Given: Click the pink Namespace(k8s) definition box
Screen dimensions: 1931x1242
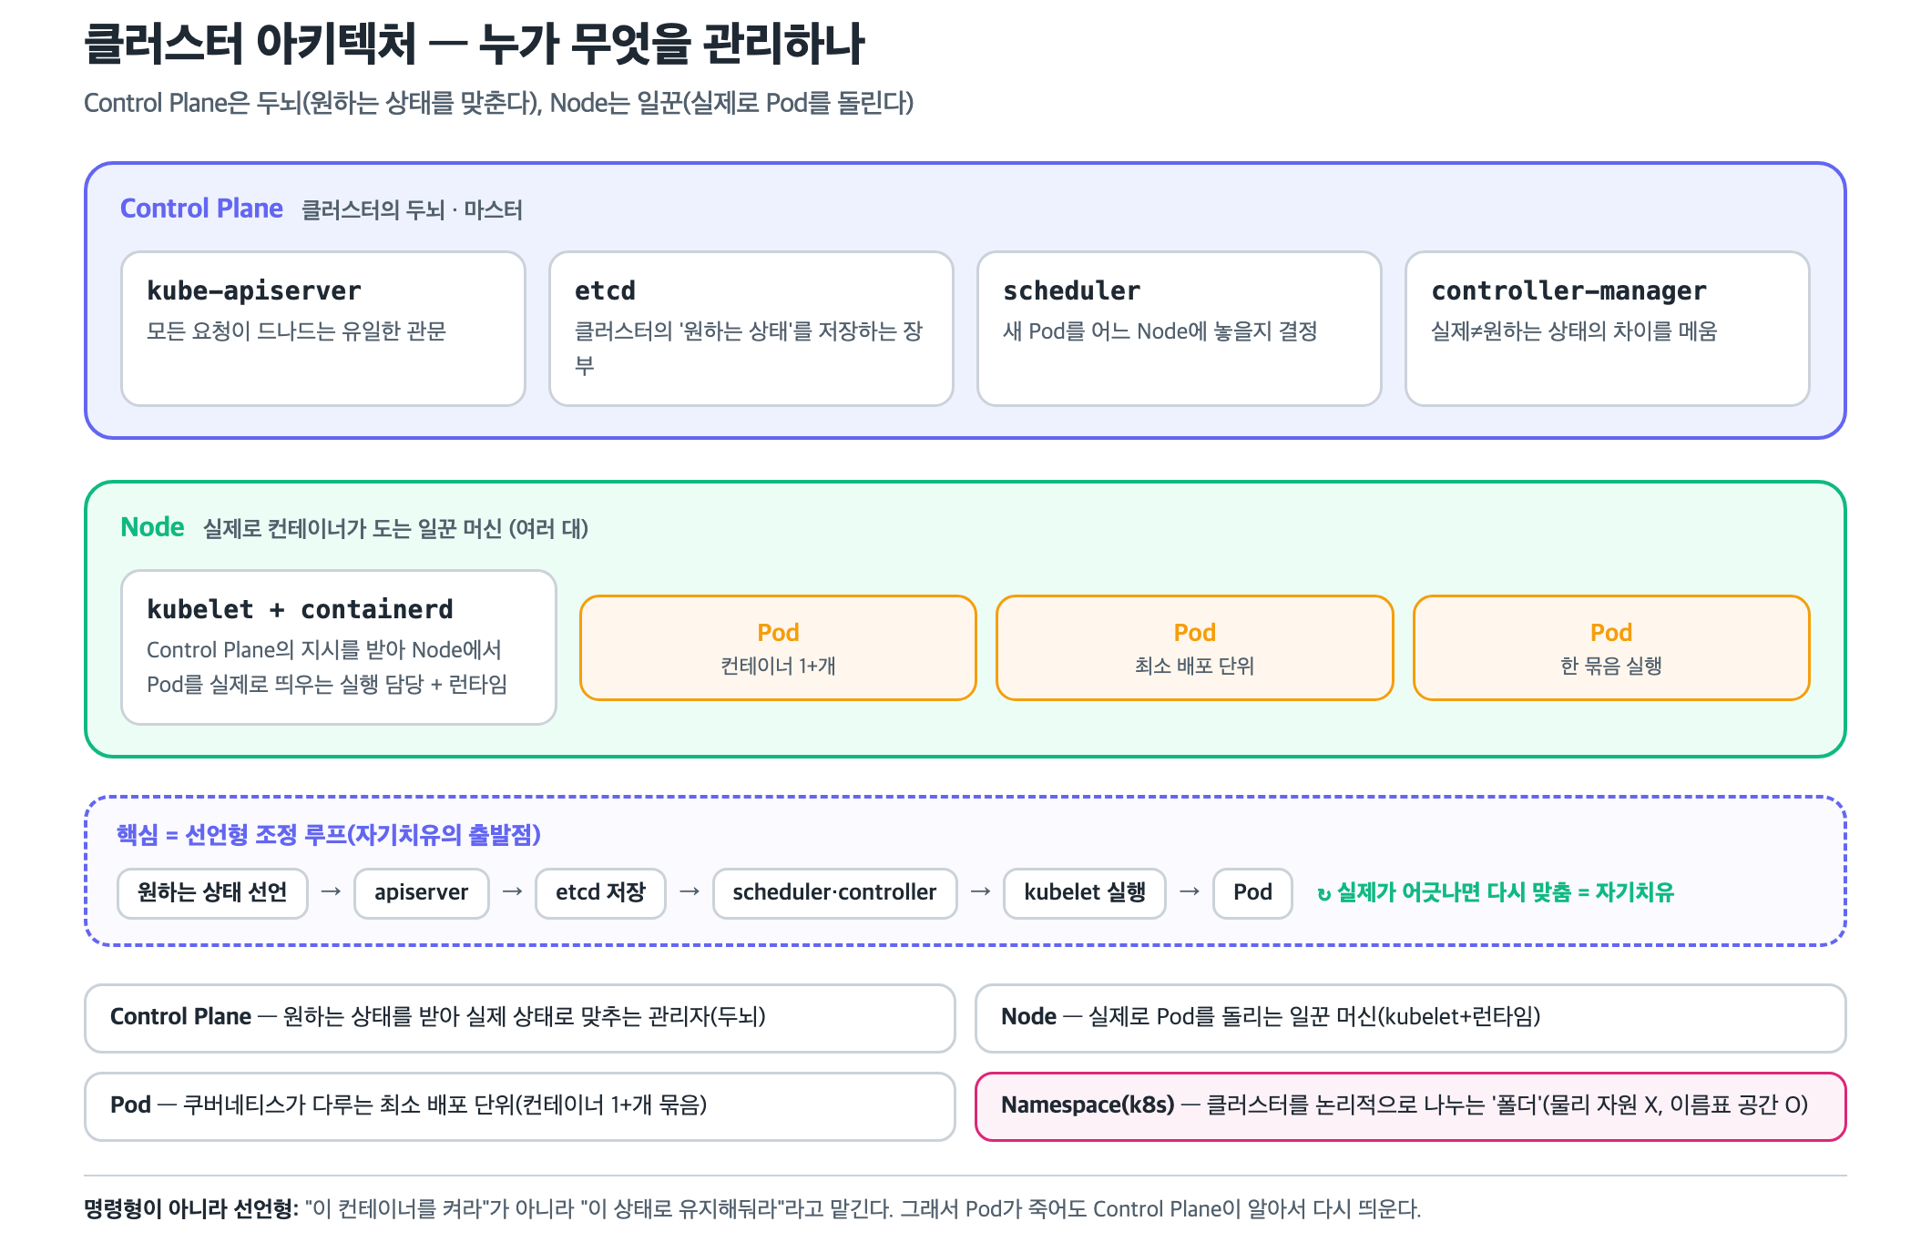Looking at the screenshot, I should (x=1410, y=1106).
